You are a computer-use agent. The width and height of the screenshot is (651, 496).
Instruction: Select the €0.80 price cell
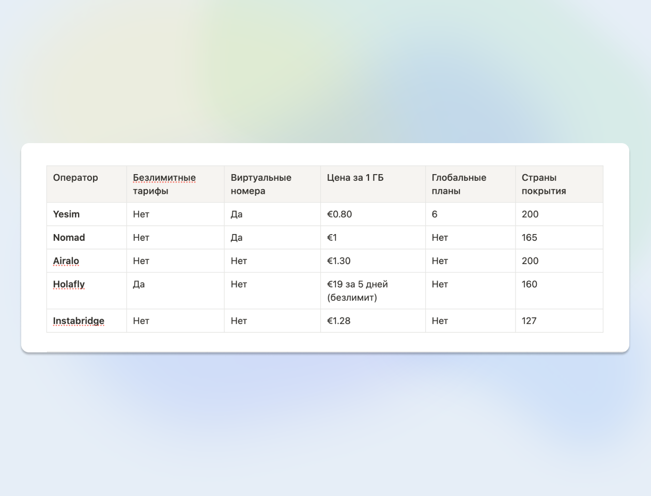(373, 214)
